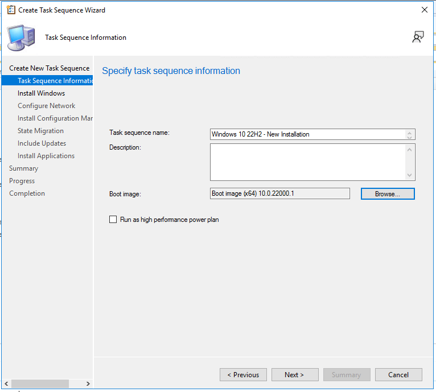Proceed with the Next button

pos(295,375)
